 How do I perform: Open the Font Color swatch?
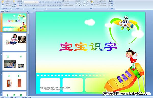coord(44,6)
